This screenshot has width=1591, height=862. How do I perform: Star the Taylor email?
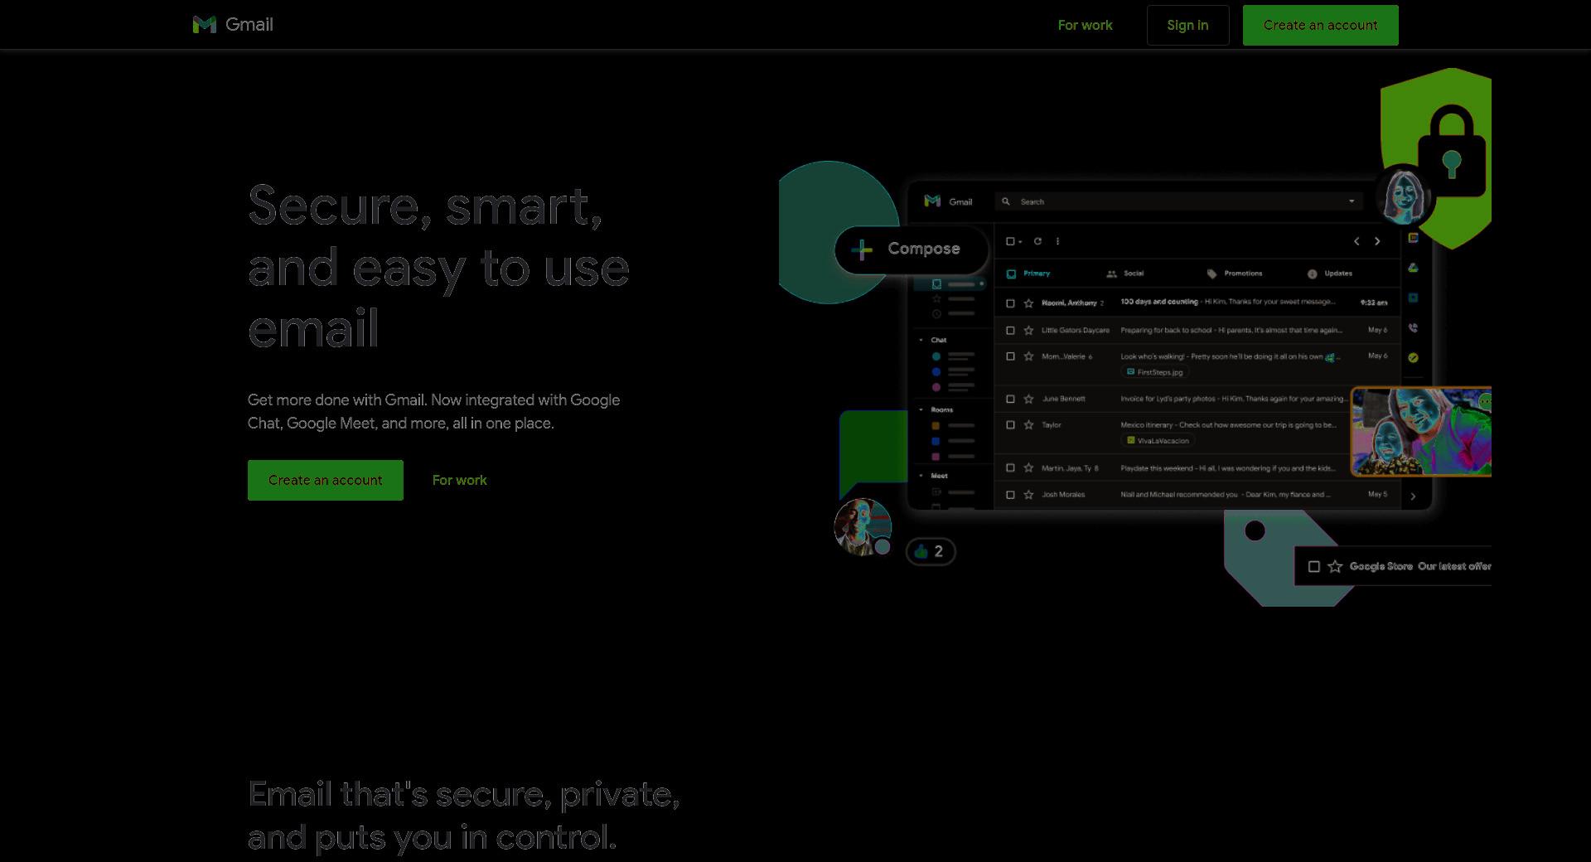1028,425
